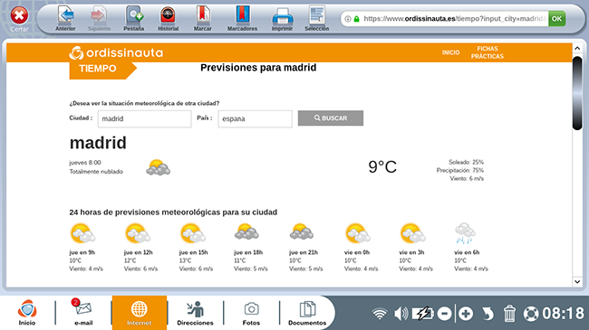Viewport: 589px width, 330px height.
Task: Open the Direcciones contacts app
Action: click(x=195, y=313)
